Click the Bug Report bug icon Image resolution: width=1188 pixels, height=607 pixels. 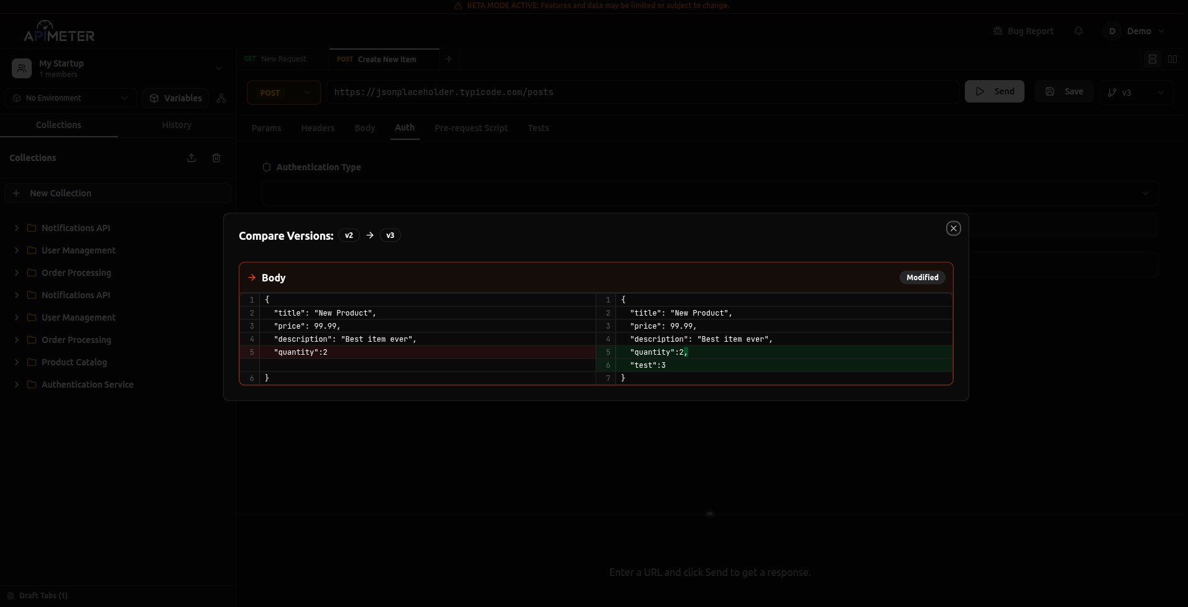(x=998, y=30)
